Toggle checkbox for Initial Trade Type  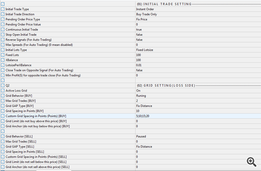click(x=3, y=9)
